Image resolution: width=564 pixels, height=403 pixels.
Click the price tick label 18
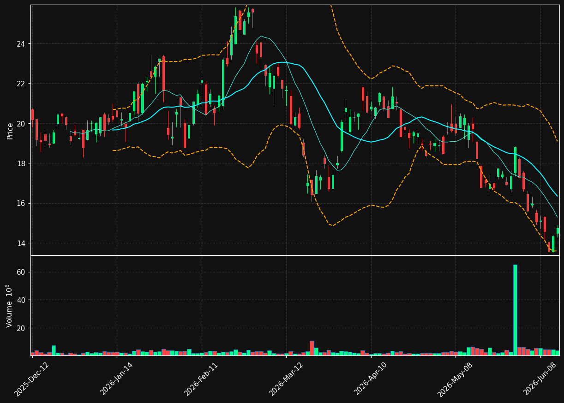tap(22, 163)
